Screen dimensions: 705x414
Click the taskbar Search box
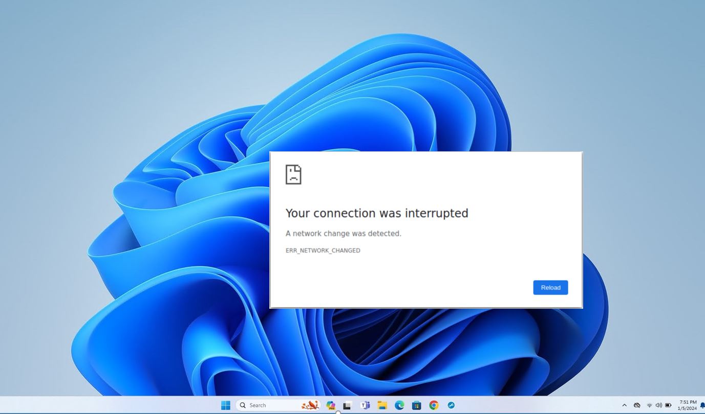(x=278, y=405)
